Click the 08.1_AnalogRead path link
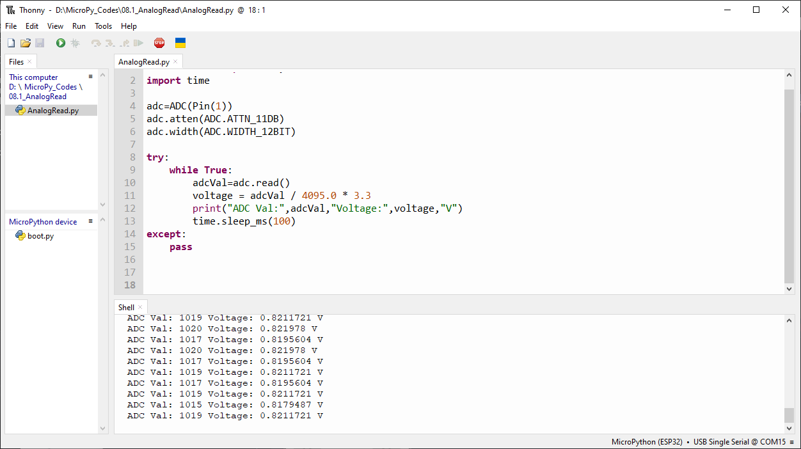This screenshot has width=801, height=449. 38,97
